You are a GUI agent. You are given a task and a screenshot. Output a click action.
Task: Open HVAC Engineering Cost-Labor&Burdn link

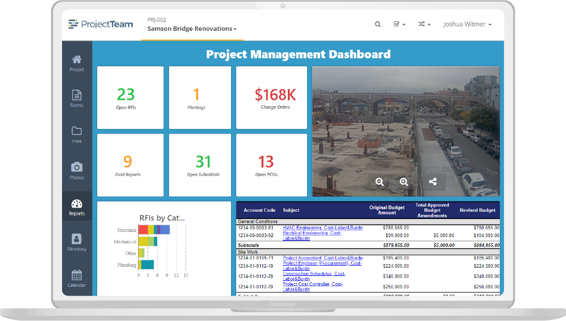pyautogui.click(x=323, y=228)
